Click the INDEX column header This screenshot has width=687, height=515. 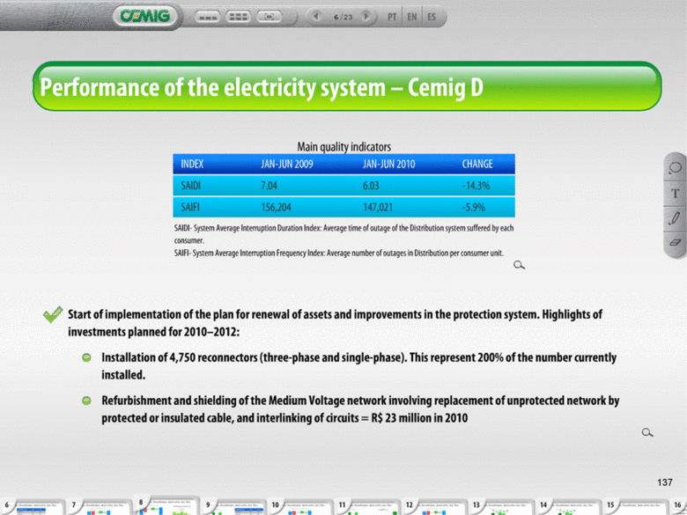(x=192, y=164)
